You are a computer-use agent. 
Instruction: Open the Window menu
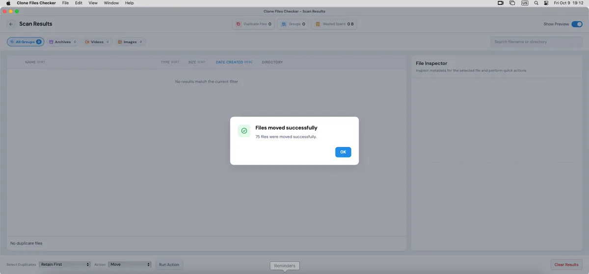coord(111,3)
